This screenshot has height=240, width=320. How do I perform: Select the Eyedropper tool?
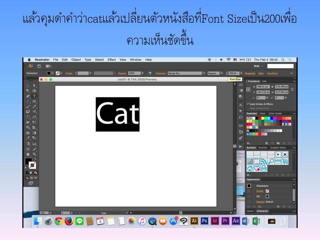pos(28,138)
